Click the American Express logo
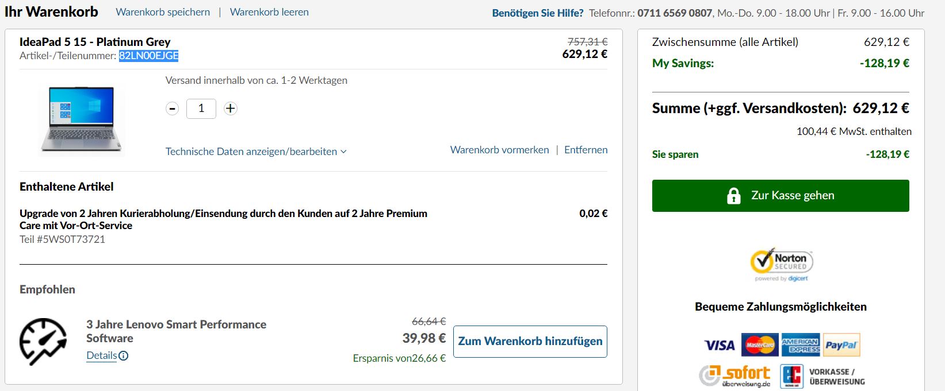The image size is (945, 391). click(x=800, y=345)
